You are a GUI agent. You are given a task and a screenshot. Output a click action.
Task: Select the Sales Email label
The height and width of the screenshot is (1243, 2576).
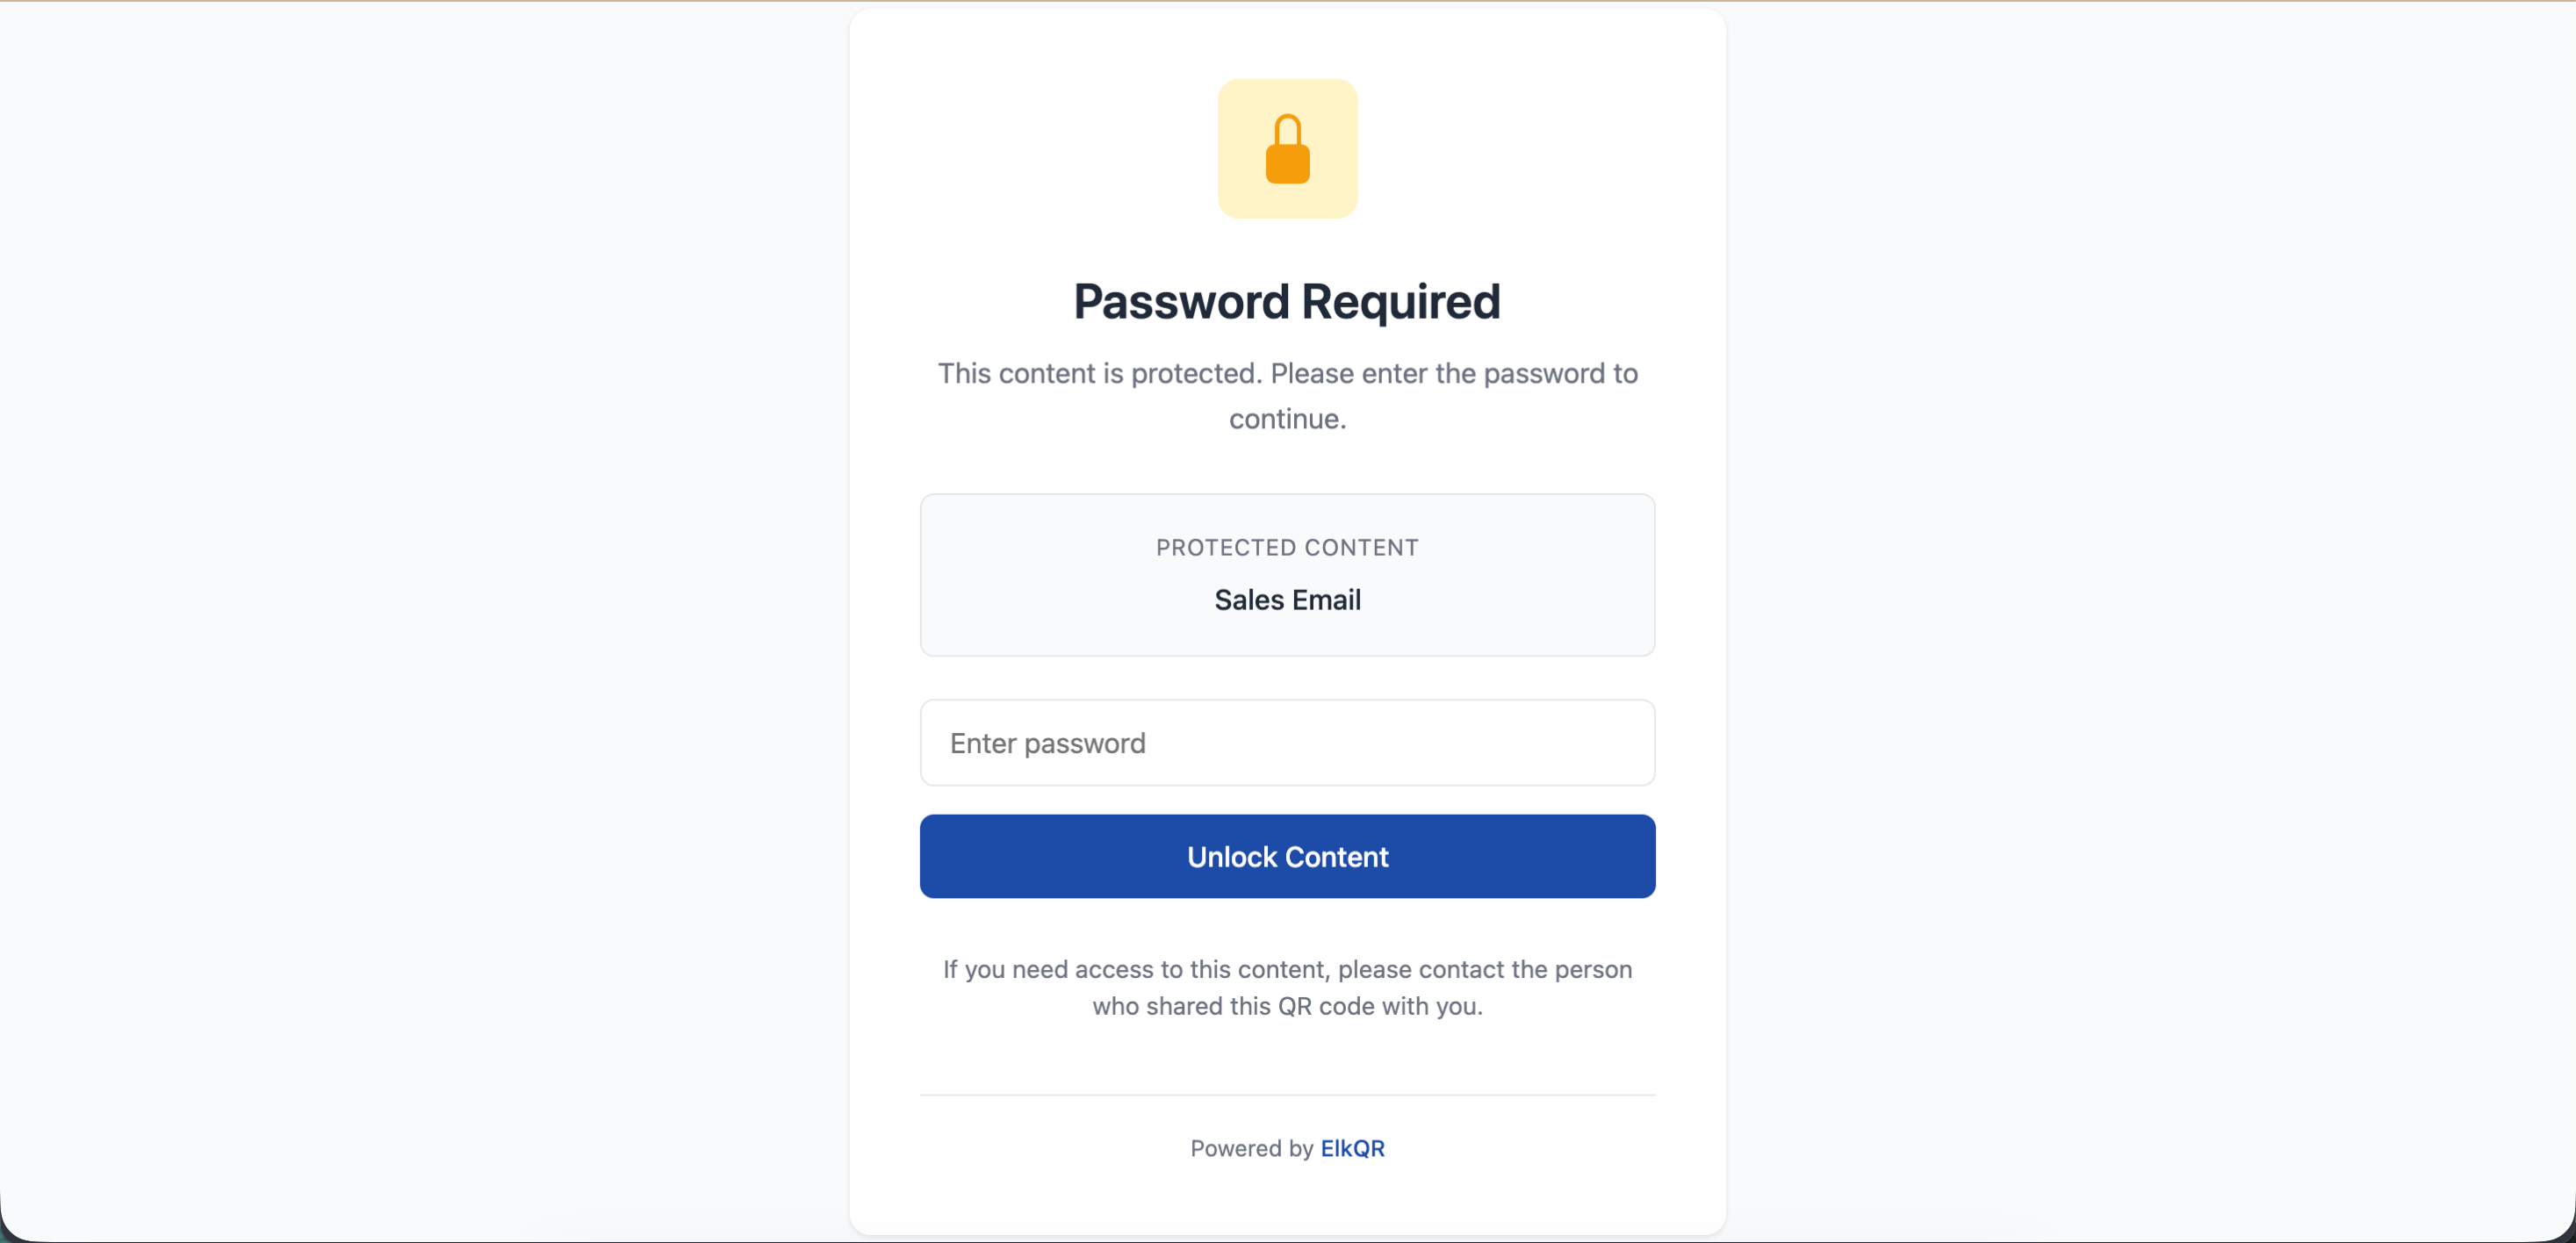[1287, 599]
